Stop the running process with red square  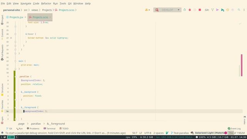pyautogui.click(x=200, y=10)
